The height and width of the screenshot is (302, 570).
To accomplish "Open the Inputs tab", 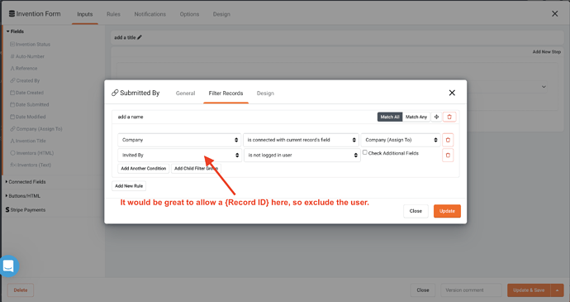I will pyautogui.click(x=85, y=14).
